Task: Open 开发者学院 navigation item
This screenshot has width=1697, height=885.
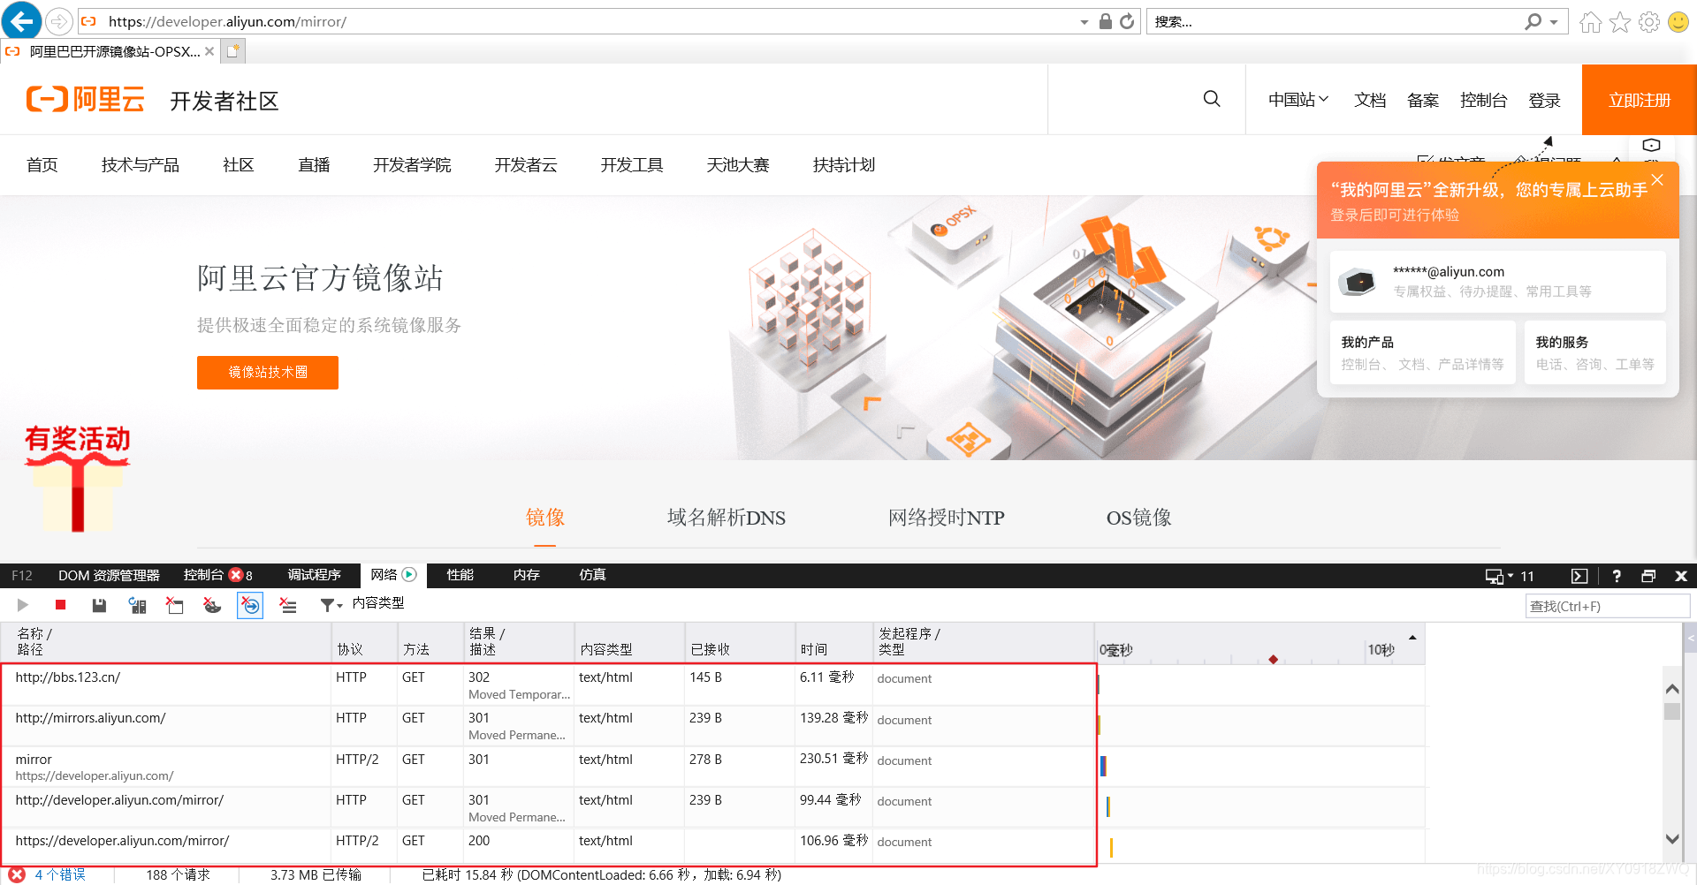Action: (412, 165)
